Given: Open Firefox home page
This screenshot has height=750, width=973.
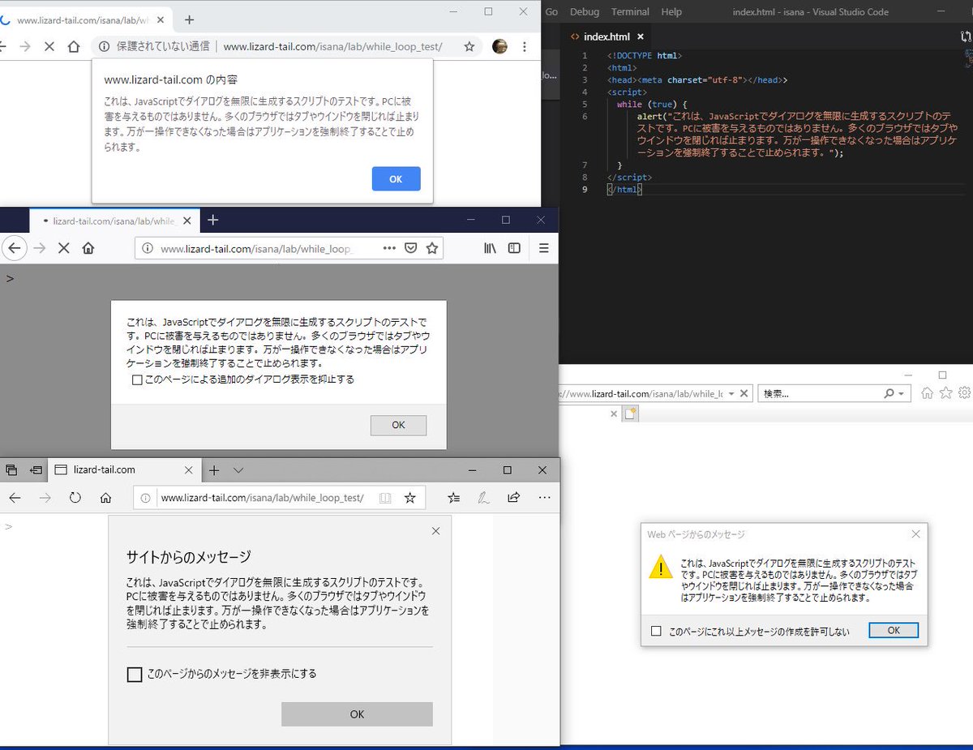Looking at the screenshot, I should pos(88,248).
